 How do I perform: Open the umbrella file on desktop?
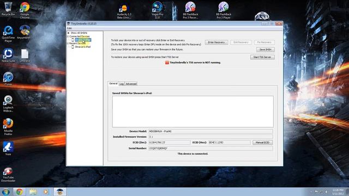(25, 56)
